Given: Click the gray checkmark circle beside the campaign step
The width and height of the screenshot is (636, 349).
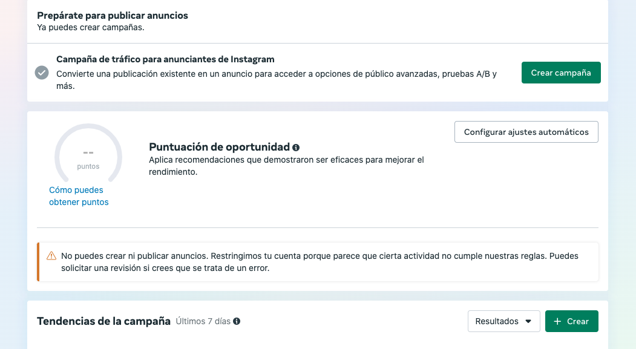Looking at the screenshot, I should point(41,73).
